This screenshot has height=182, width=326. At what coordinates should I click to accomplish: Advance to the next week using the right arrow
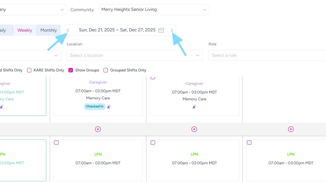(172, 30)
